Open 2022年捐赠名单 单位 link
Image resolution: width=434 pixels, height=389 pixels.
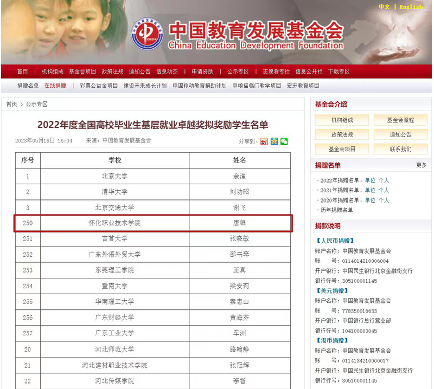[x=370, y=180]
